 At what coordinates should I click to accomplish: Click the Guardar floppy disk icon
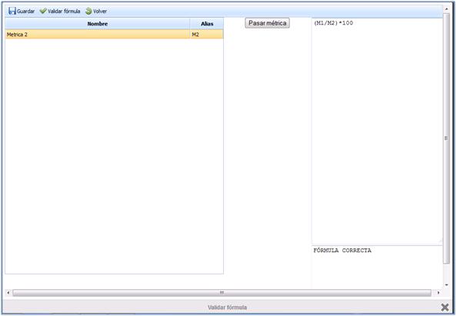pos(12,11)
